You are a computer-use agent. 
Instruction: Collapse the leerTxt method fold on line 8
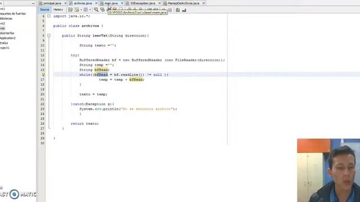point(49,35)
